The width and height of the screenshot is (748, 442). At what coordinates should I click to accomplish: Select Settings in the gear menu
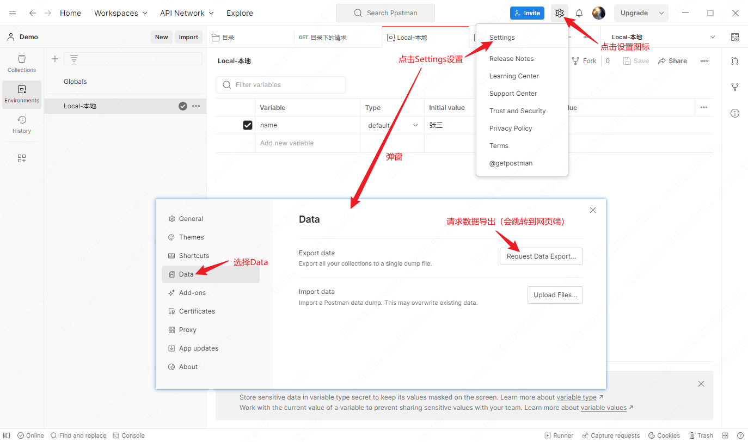click(502, 38)
